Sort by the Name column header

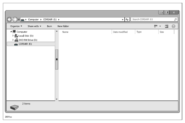tap(65, 32)
